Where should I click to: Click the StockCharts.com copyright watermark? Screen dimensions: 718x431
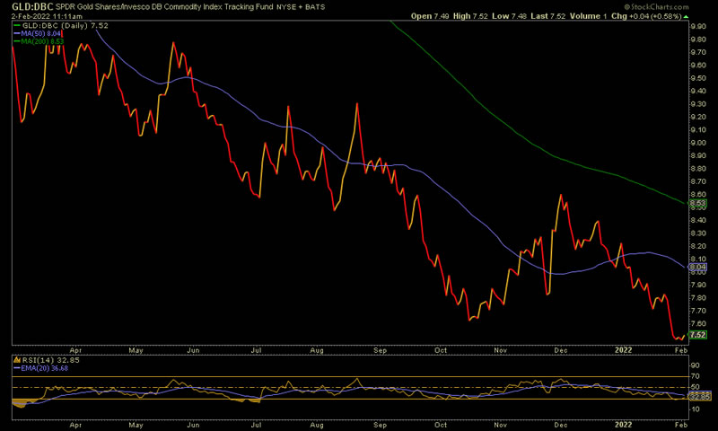tap(677, 6)
